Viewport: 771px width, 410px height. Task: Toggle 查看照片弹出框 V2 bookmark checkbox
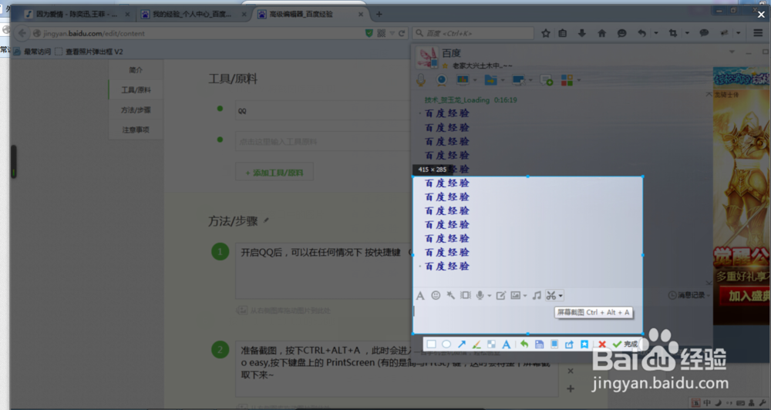(59, 51)
